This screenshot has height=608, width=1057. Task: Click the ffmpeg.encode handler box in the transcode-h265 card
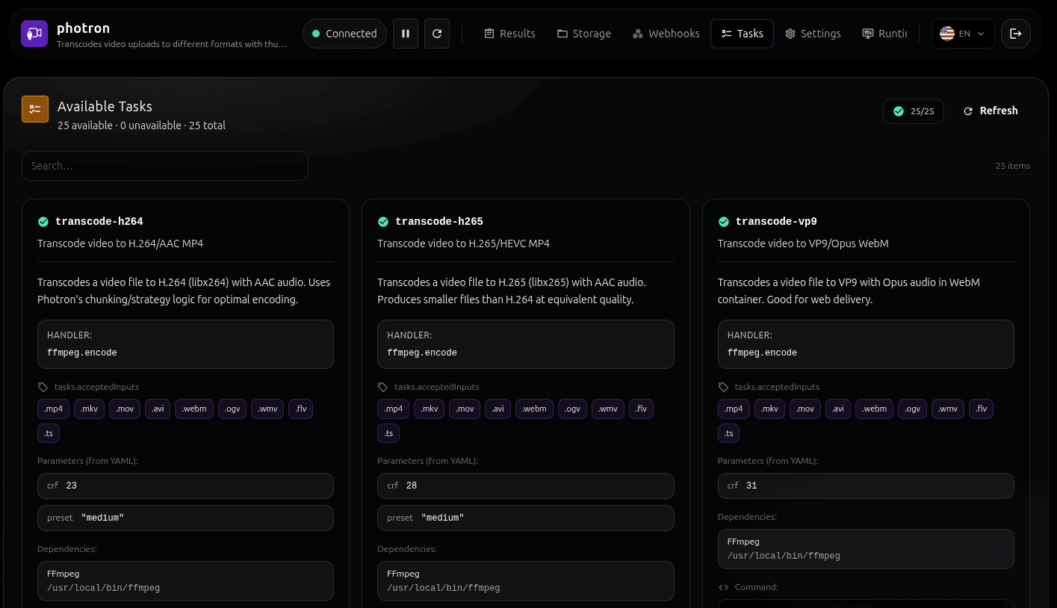click(x=526, y=344)
